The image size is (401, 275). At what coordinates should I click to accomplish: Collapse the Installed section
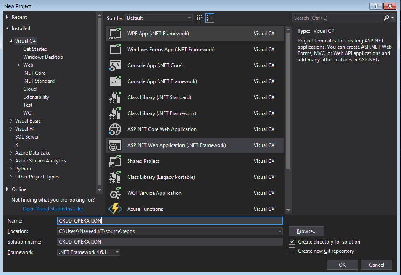(7, 29)
